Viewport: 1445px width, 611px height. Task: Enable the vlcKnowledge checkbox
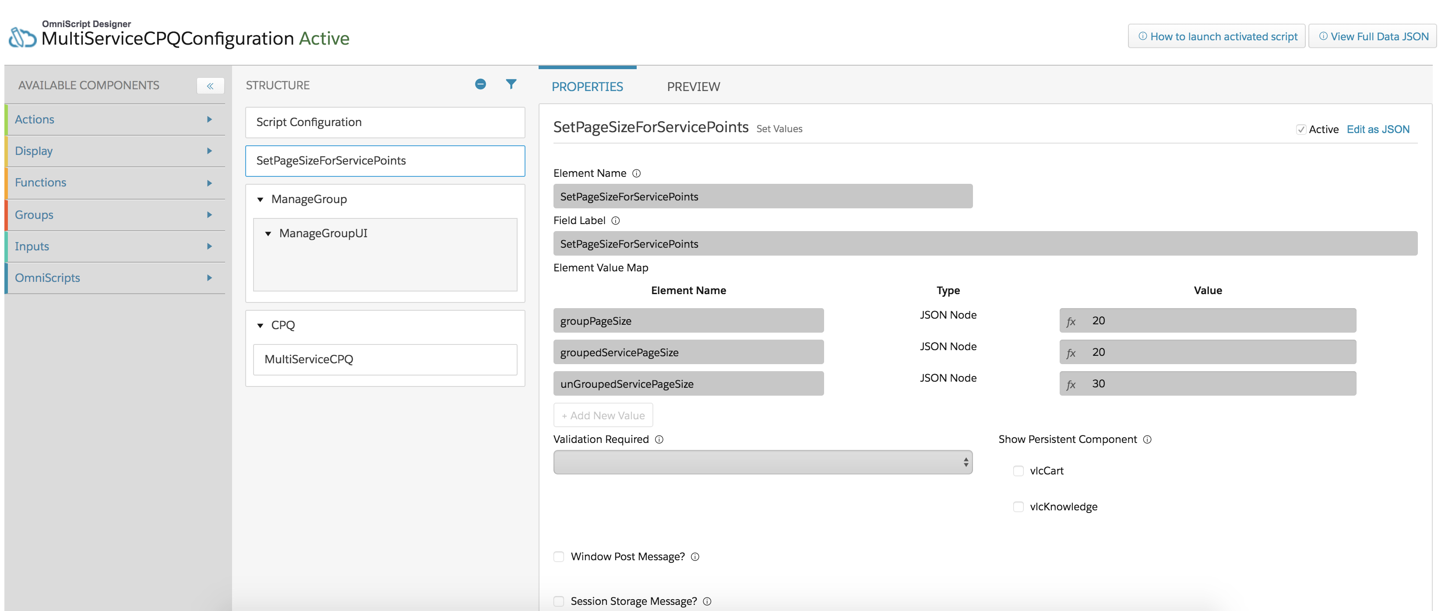1018,507
